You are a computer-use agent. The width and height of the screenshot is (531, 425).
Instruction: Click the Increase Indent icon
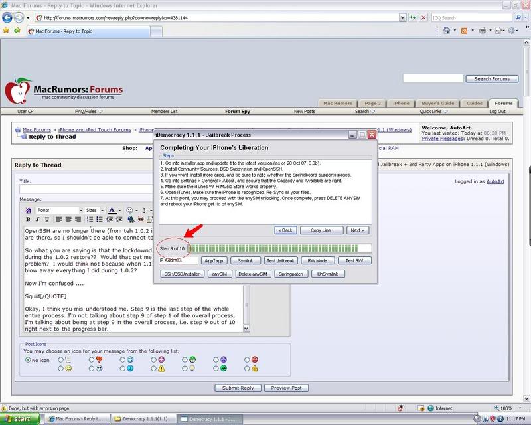119,220
